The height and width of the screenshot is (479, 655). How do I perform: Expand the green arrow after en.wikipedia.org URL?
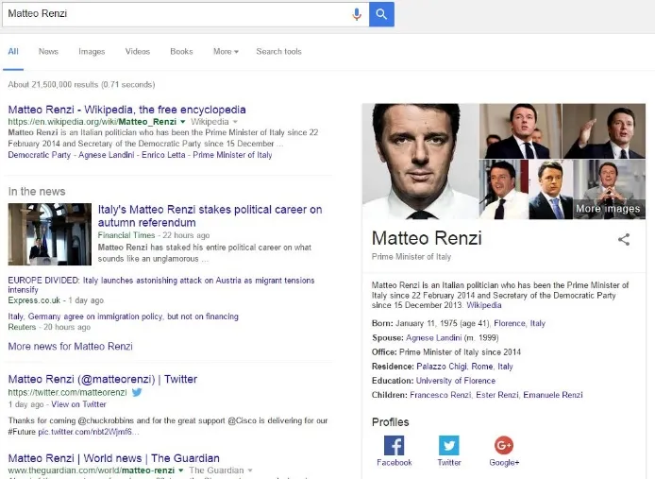[x=182, y=122]
